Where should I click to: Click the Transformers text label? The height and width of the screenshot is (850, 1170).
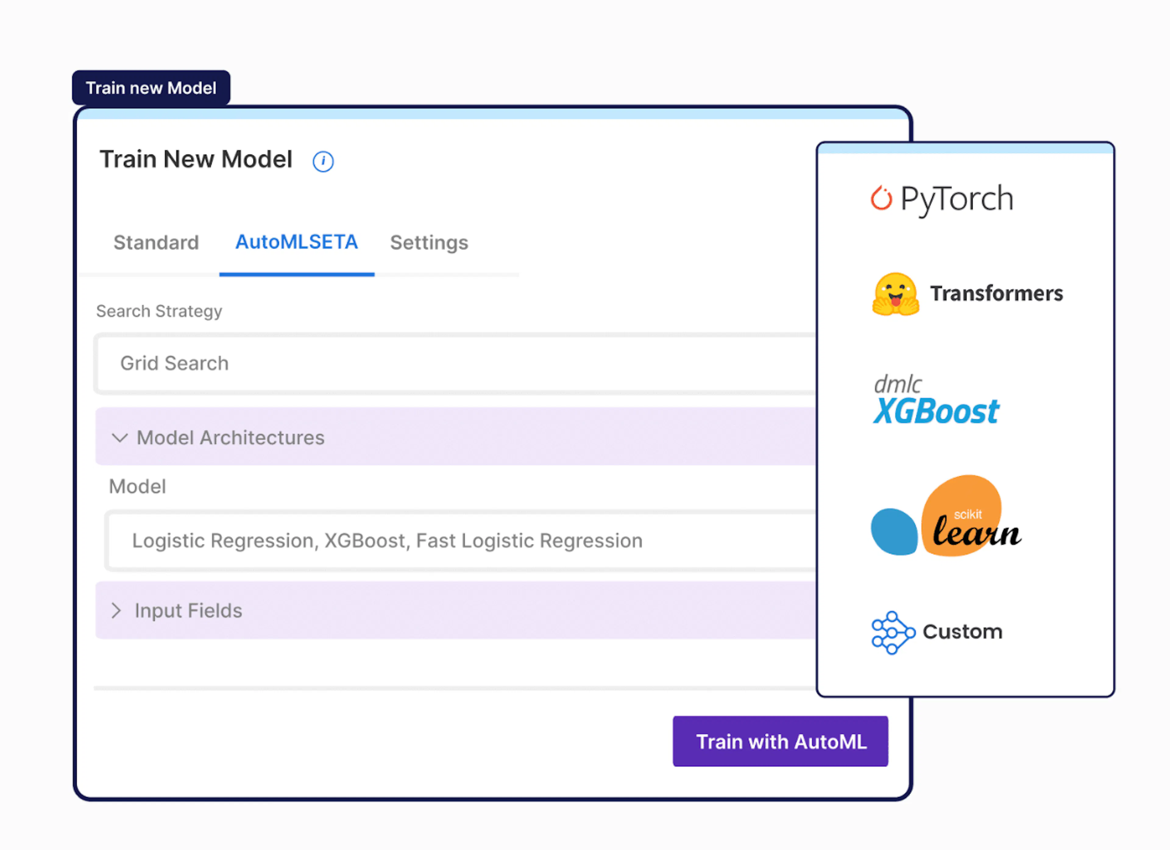996,293
